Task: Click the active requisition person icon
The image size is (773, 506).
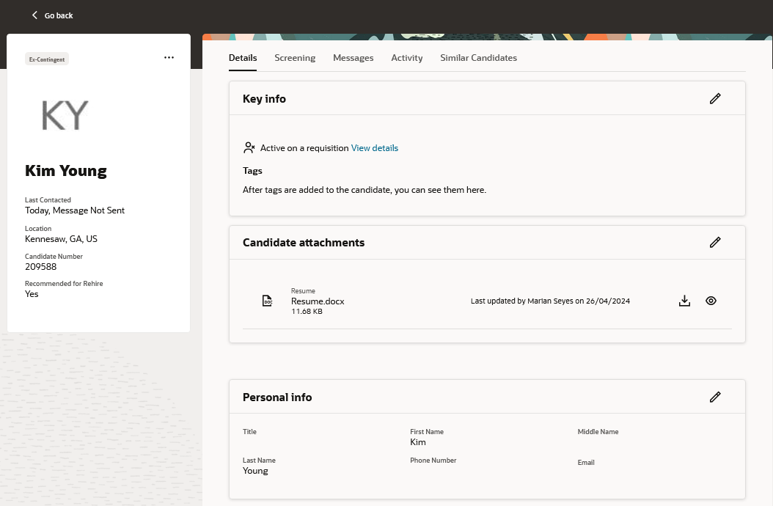Action: pos(249,147)
